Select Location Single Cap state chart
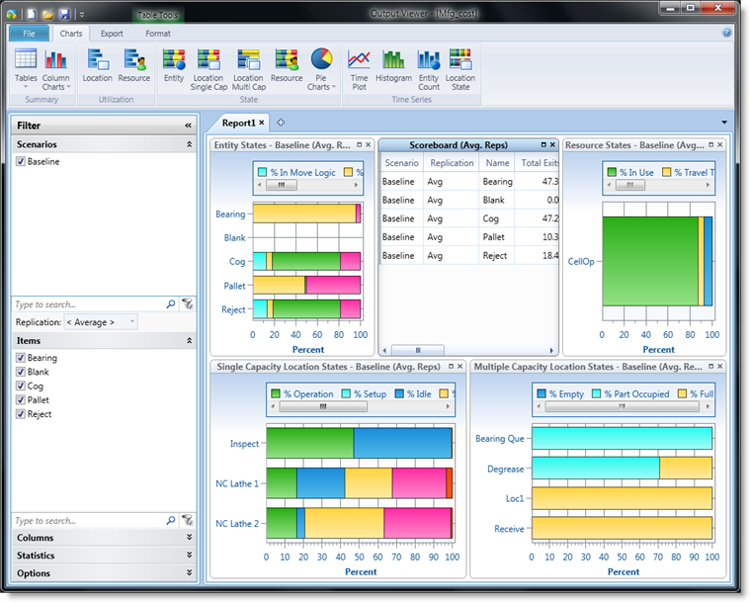This screenshot has height=603, width=751. 209,66
